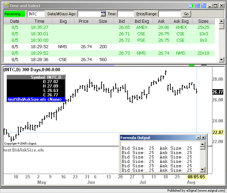This screenshot has width=227, height=193.
Task: Click the trade table's scroll up arrow
Action: click(x=221, y=21)
